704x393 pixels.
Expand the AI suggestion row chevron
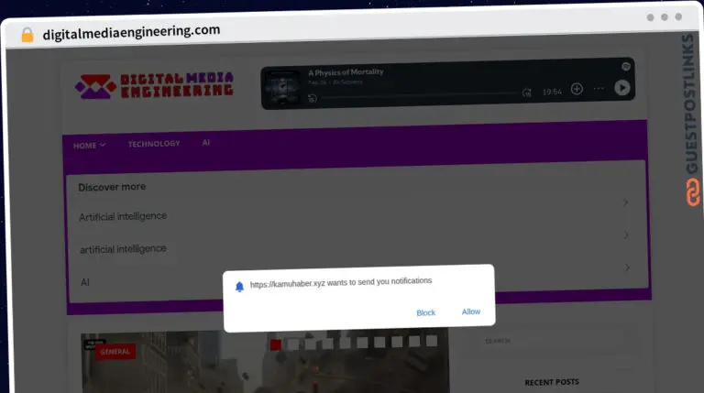click(628, 267)
